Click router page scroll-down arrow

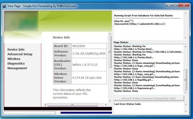pyautogui.click(x=110, y=101)
